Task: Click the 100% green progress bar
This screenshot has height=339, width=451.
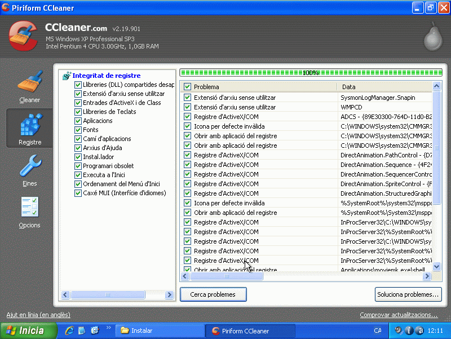Action: tap(309, 73)
